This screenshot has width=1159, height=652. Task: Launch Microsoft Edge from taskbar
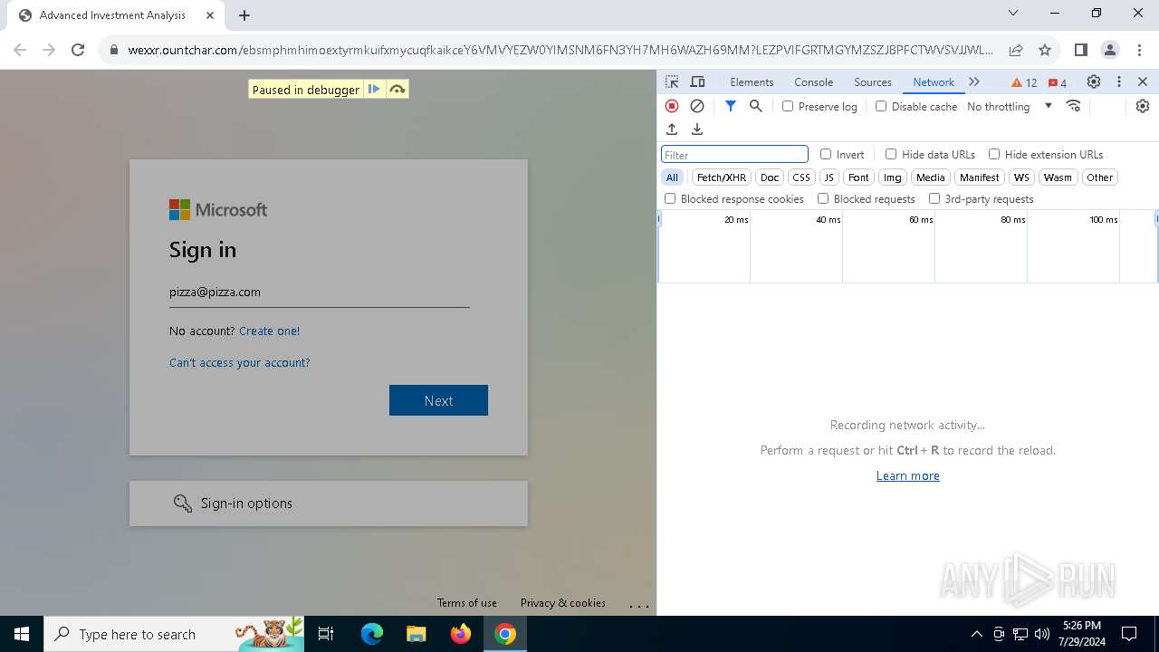click(372, 634)
